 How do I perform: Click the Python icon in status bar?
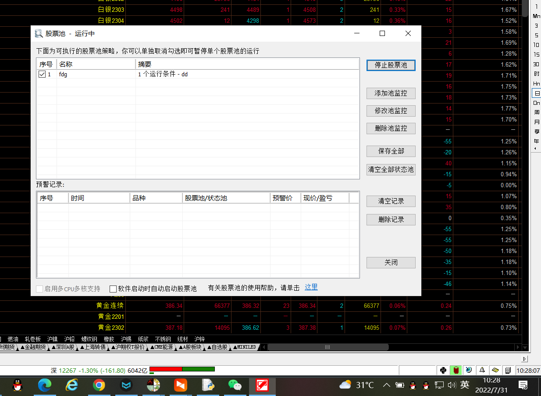(443, 370)
